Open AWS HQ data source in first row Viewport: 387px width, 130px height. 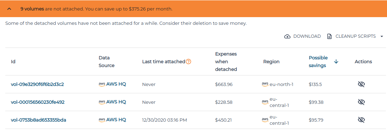[116, 84]
